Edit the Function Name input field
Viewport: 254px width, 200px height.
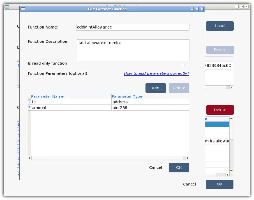[133, 27]
